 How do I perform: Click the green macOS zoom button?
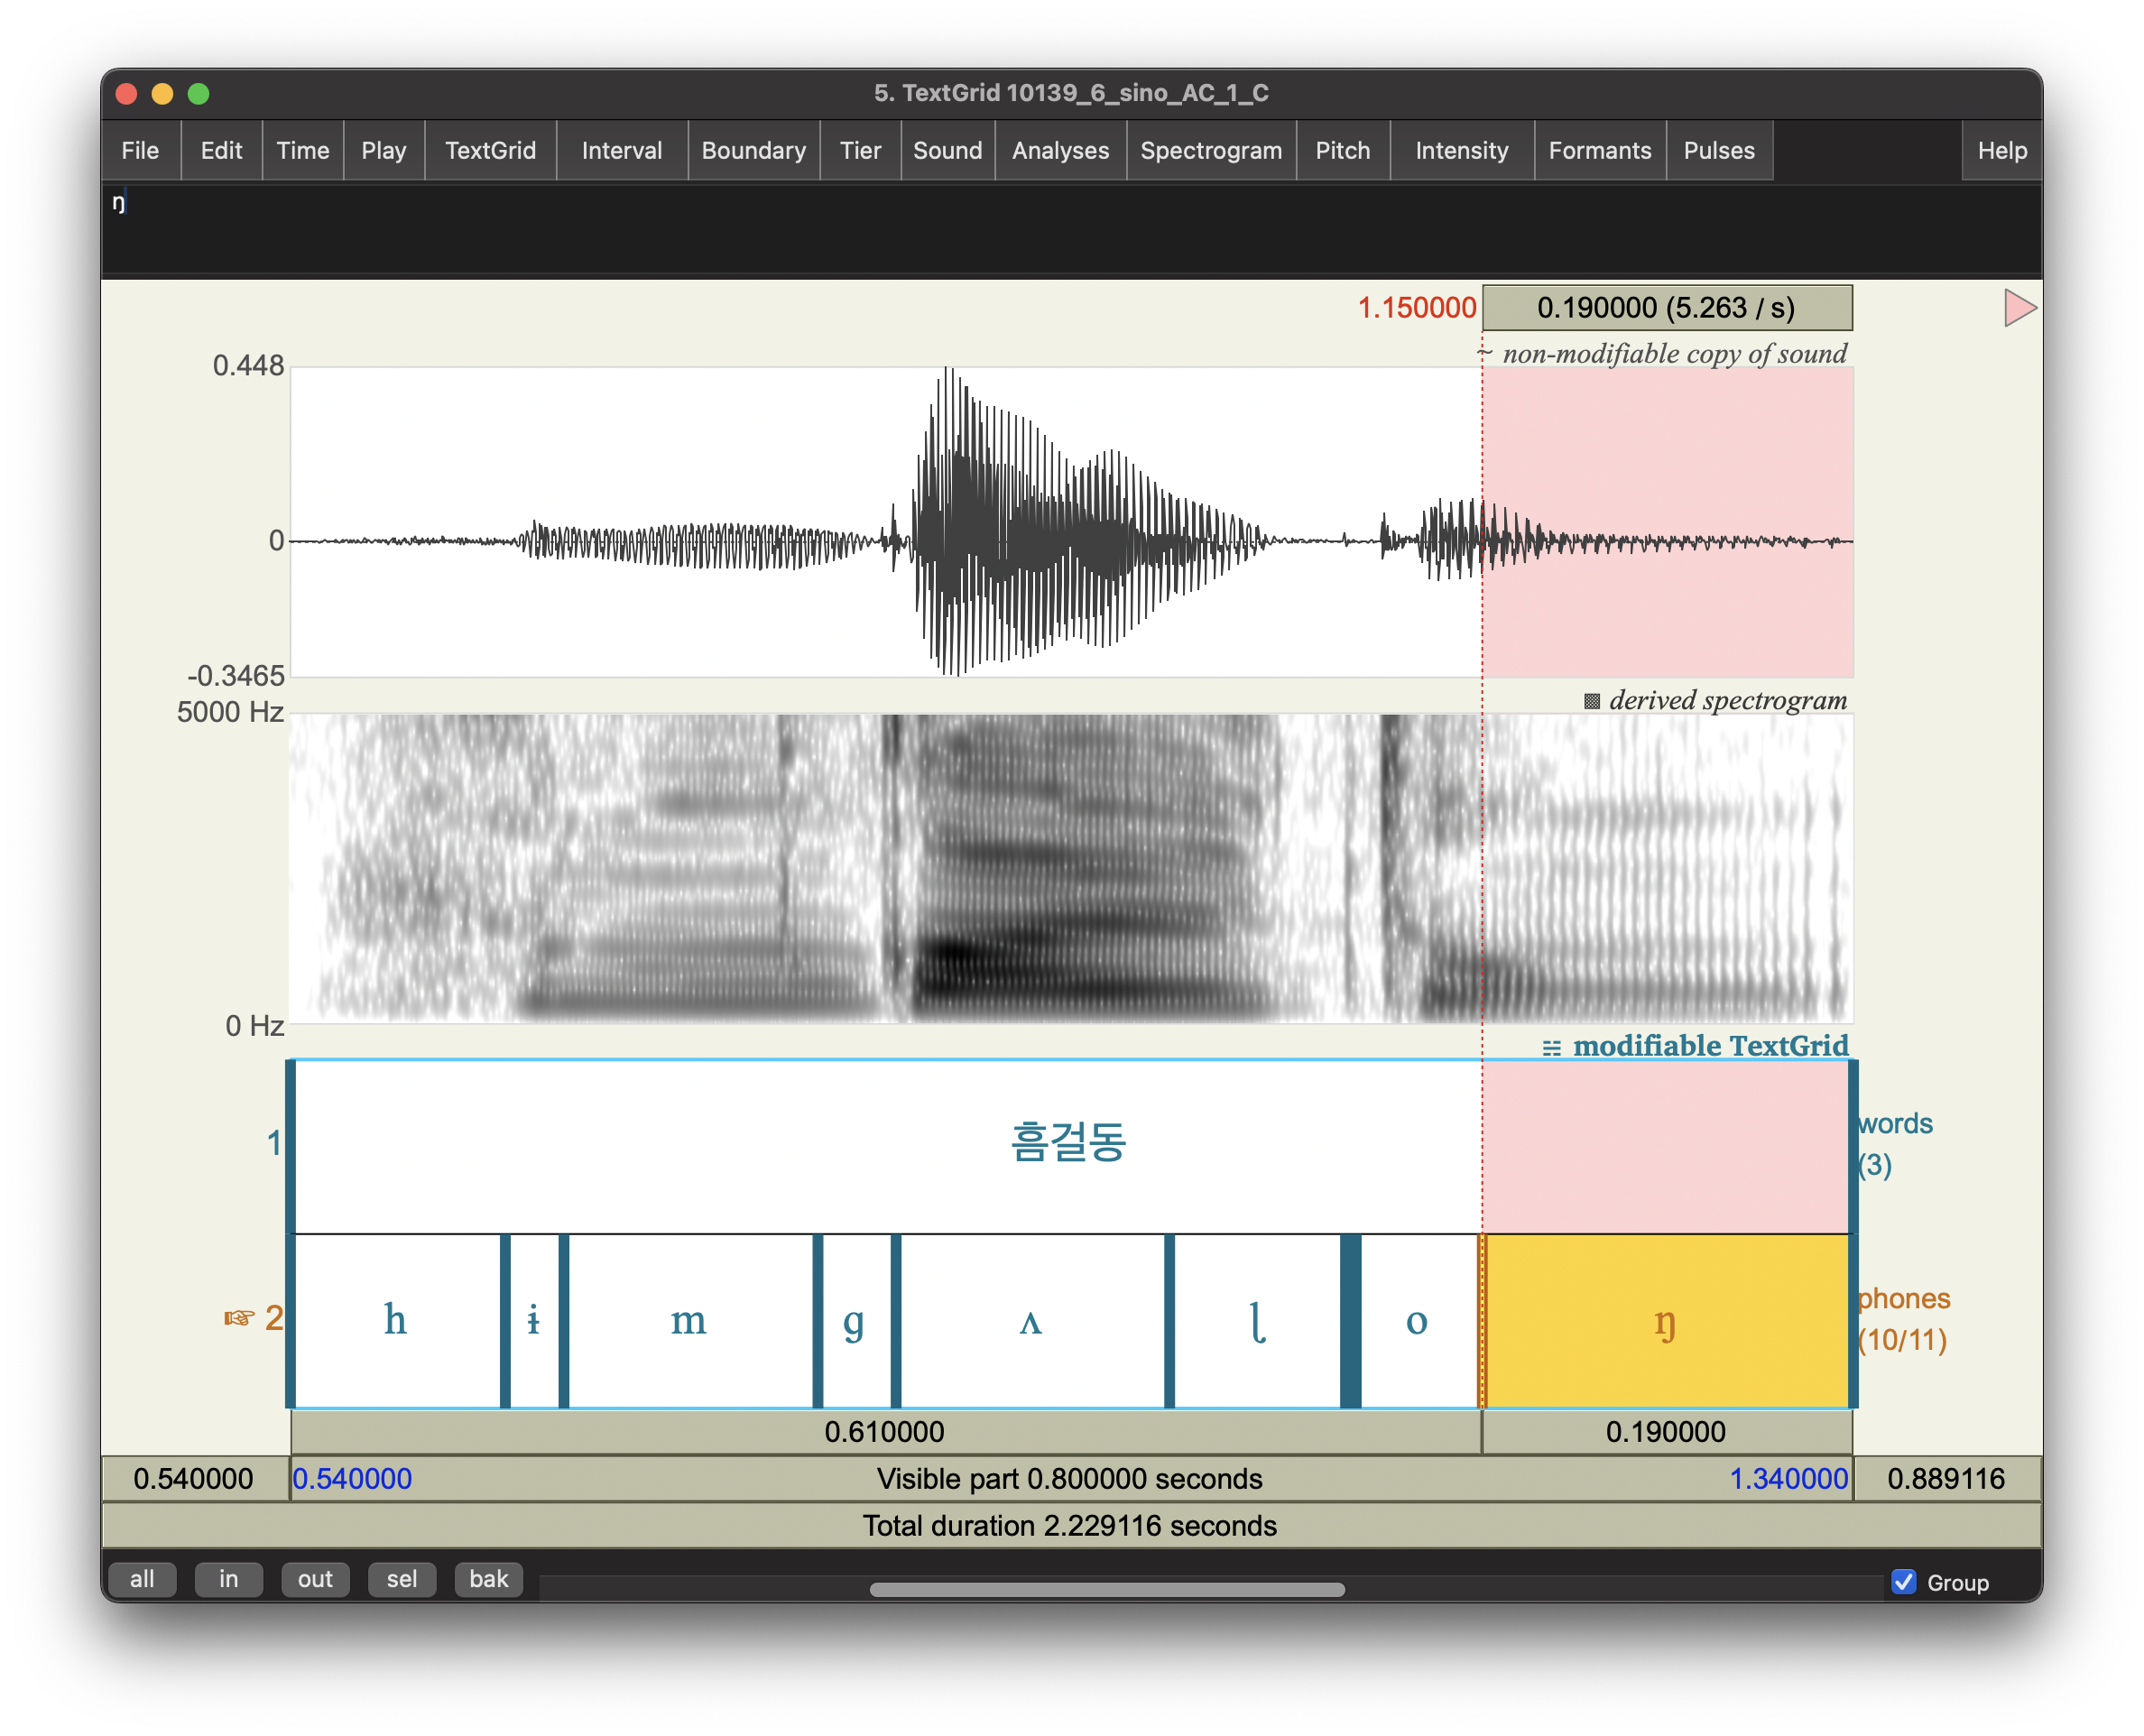click(199, 94)
